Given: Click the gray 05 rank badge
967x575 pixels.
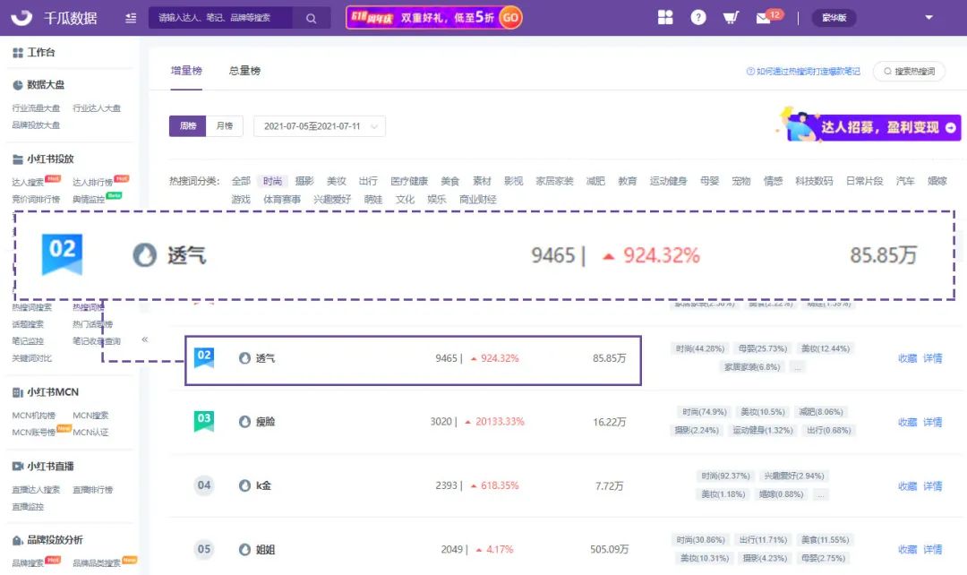Looking at the screenshot, I should tap(204, 549).
